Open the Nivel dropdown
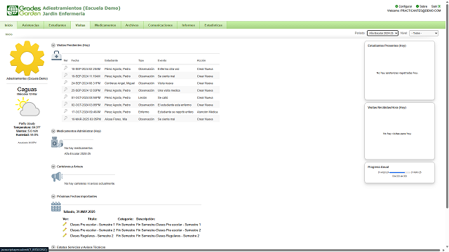Viewport: 449px width, 252px height. click(424, 33)
